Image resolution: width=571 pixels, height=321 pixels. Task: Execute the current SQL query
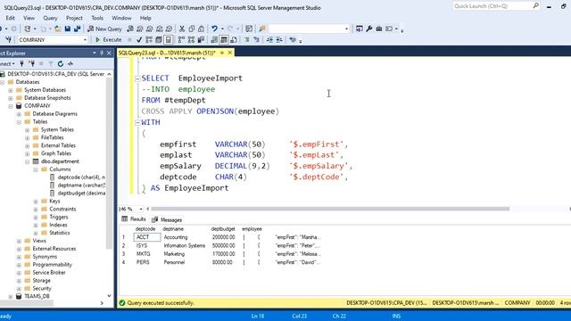109,39
